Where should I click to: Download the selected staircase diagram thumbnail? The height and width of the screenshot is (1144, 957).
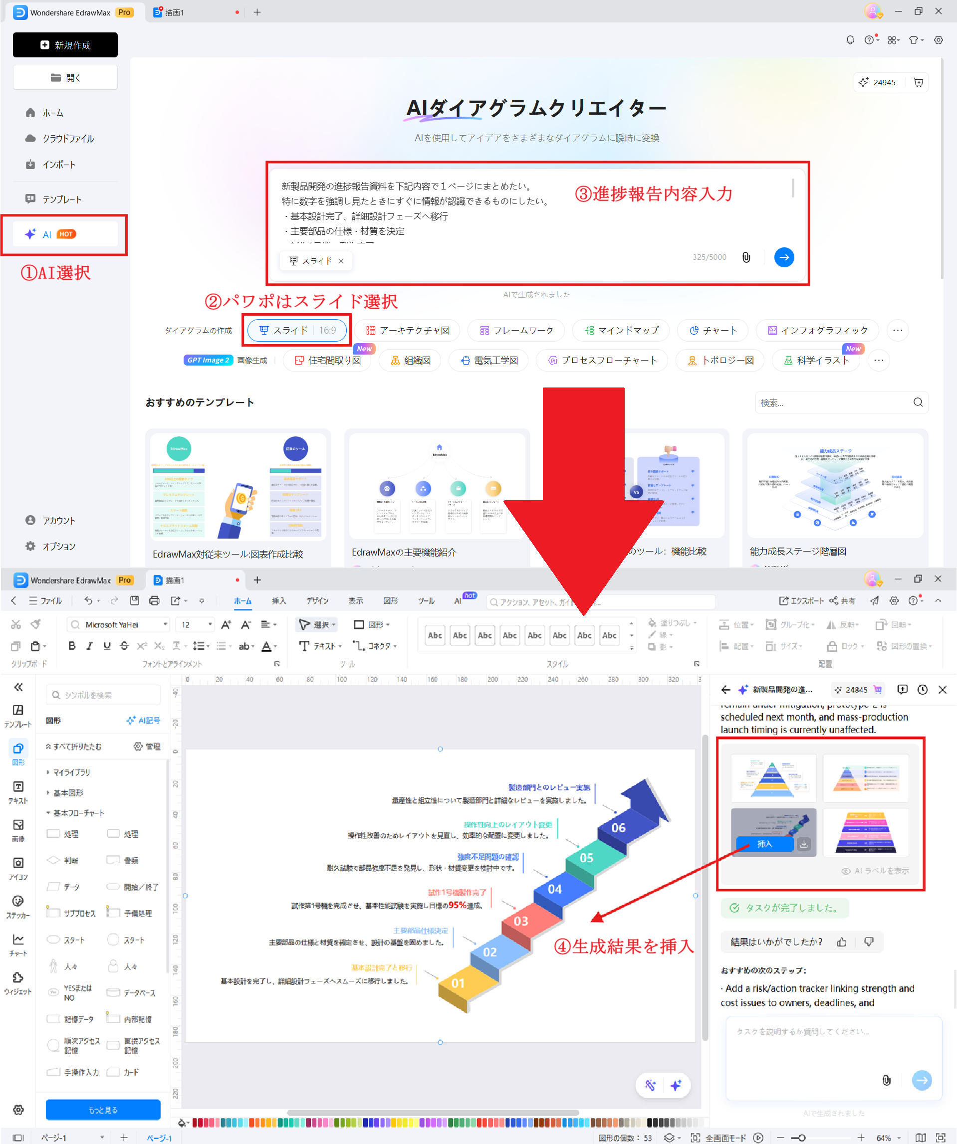(803, 844)
